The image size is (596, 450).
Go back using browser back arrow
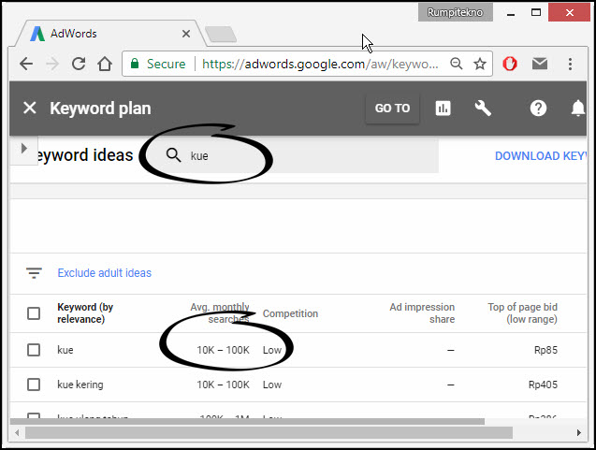click(26, 64)
